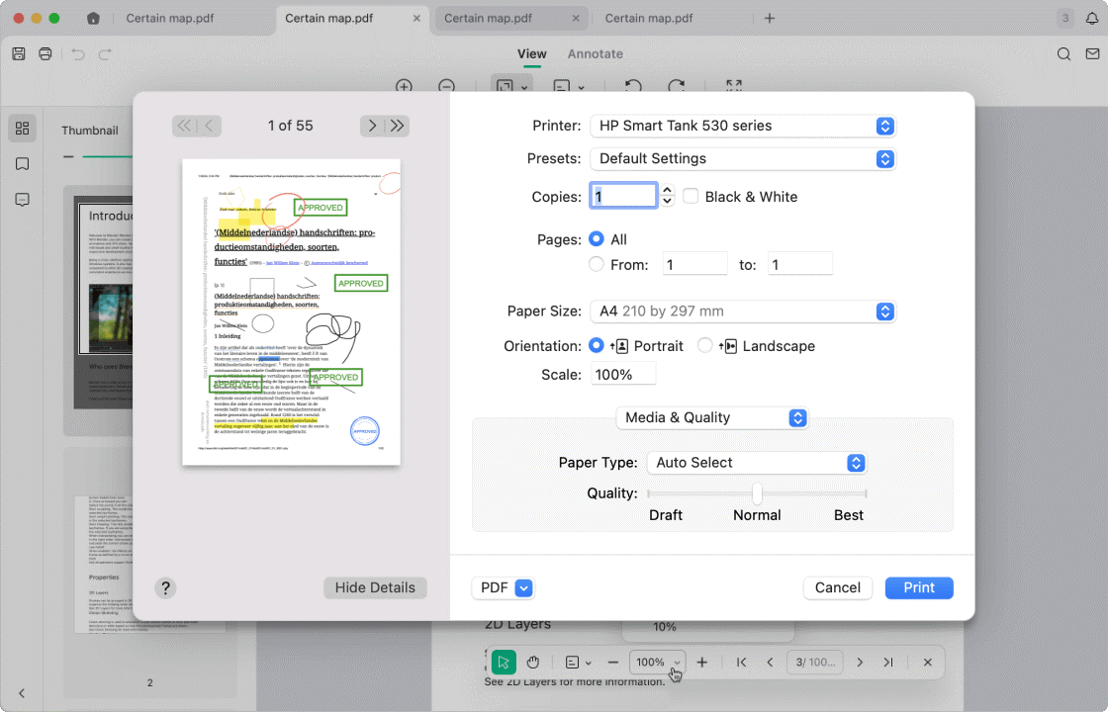Select the hand pan tool
This screenshot has height=715, width=1108.
point(533,662)
